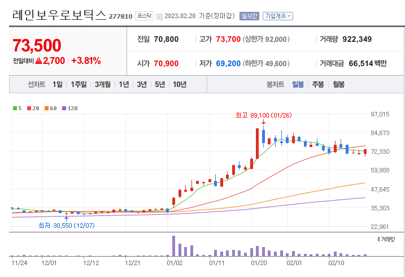Click the 01/02 date on the chart axis
The image size is (405, 277).
175,263
